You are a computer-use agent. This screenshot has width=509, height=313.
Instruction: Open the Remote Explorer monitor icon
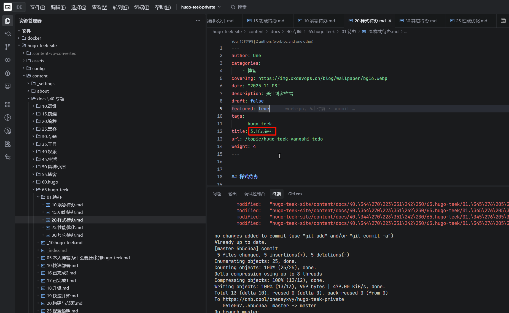pos(8,86)
